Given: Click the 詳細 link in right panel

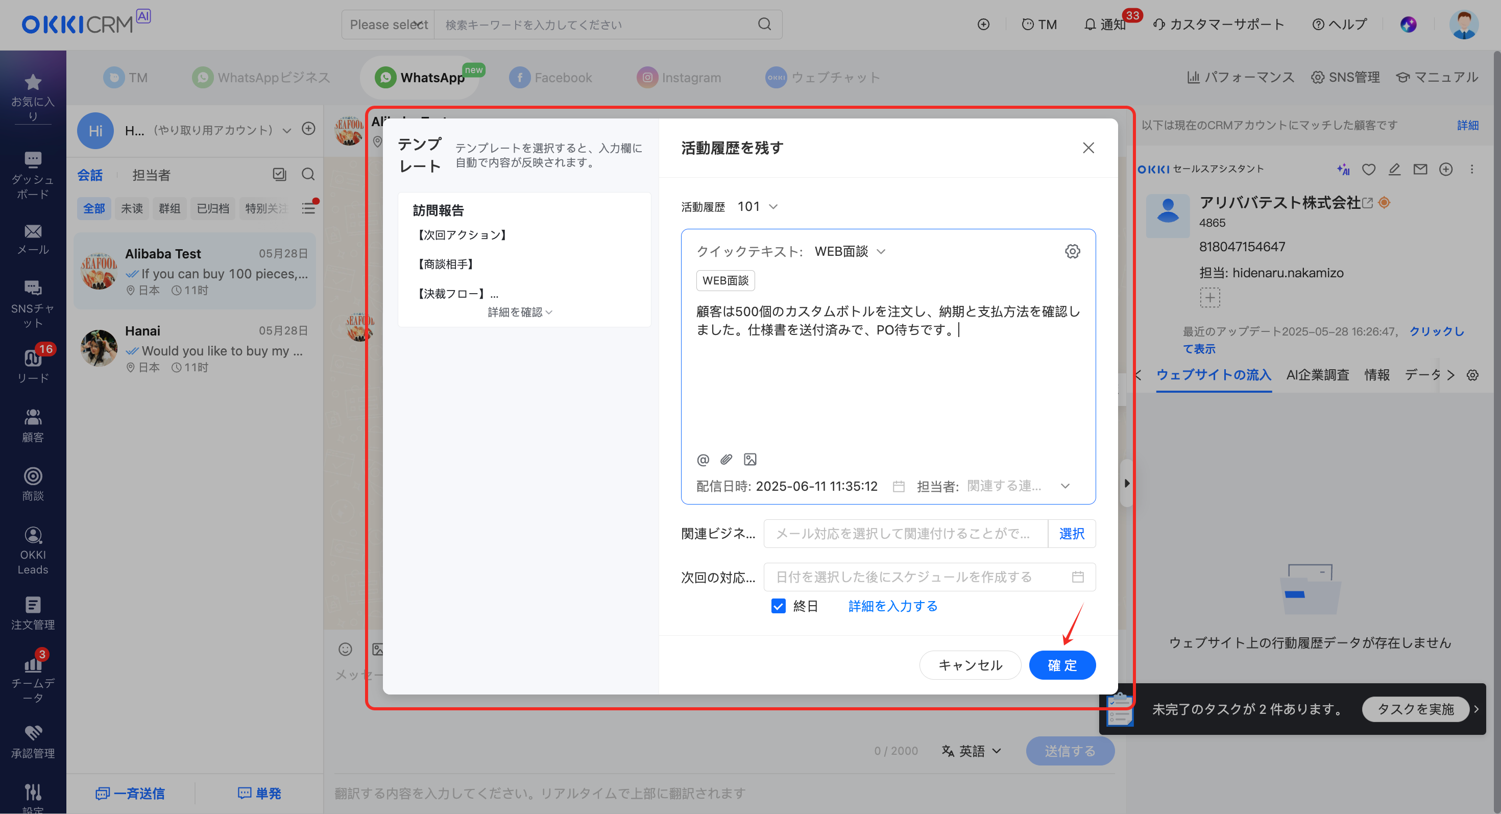Looking at the screenshot, I should pyautogui.click(x=1467, y=125).
